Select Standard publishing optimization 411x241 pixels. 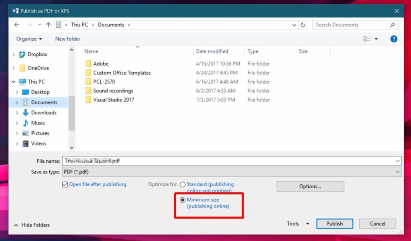(183, 184)
